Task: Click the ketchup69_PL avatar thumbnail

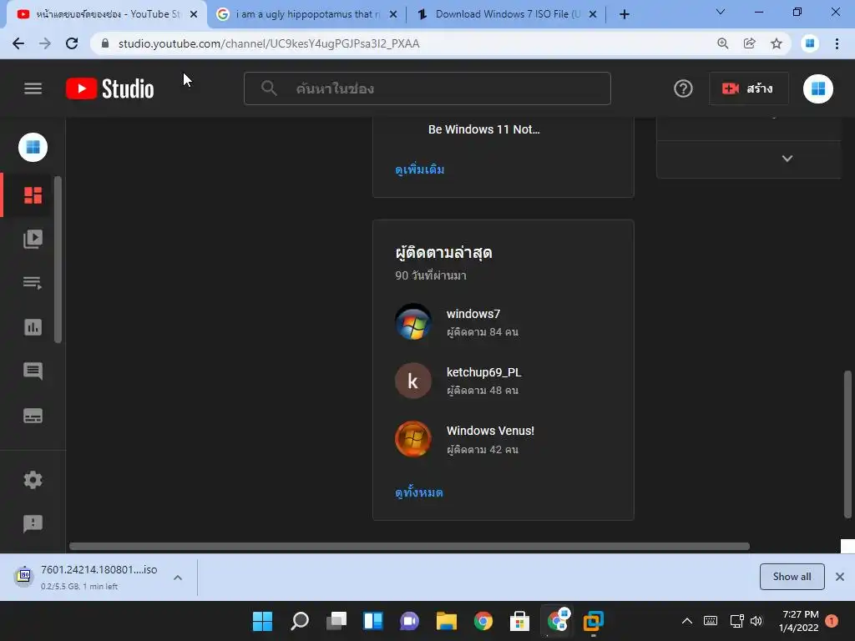Action: pyautogui.click(x=412, y=381)
